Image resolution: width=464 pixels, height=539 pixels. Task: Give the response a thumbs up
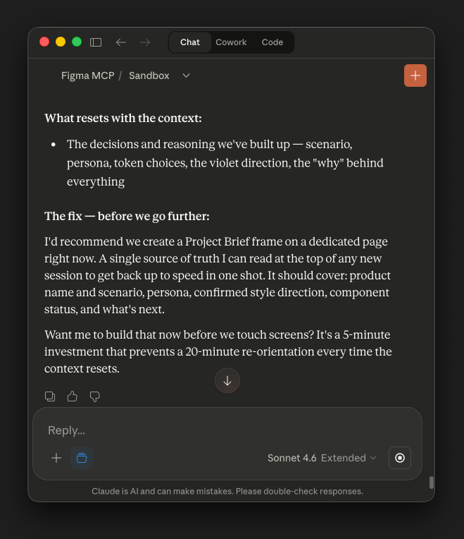coord(73,396)
